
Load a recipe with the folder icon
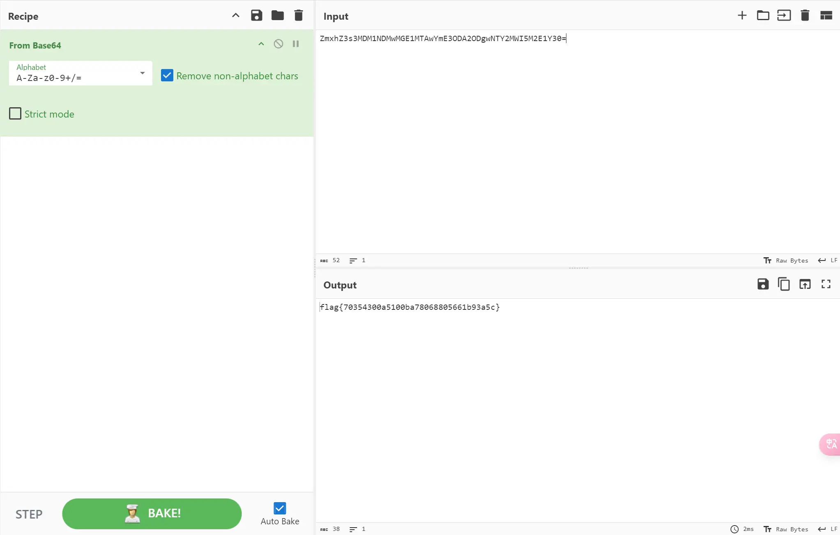tap(278, 16)
